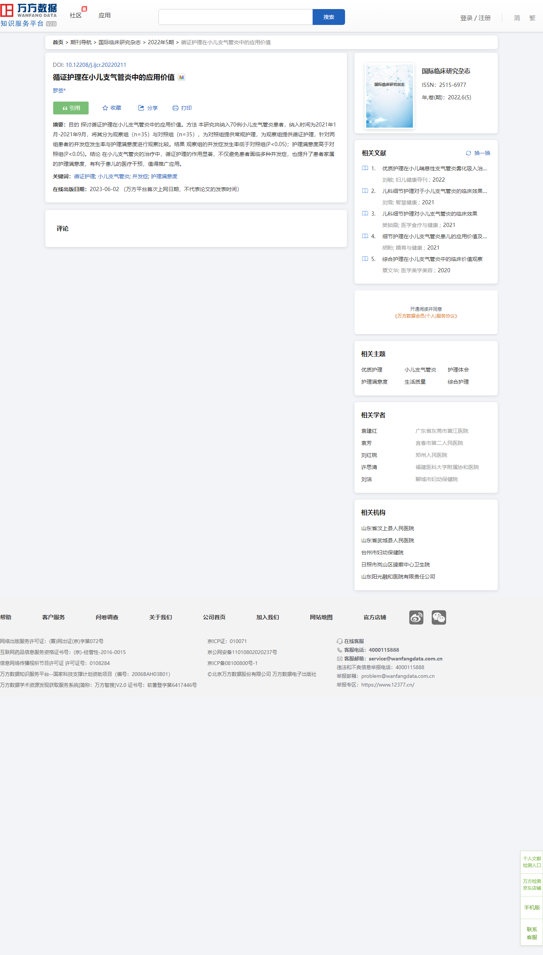
Task: Click the red badge on 社区
Action: click(x=84, y=9)
